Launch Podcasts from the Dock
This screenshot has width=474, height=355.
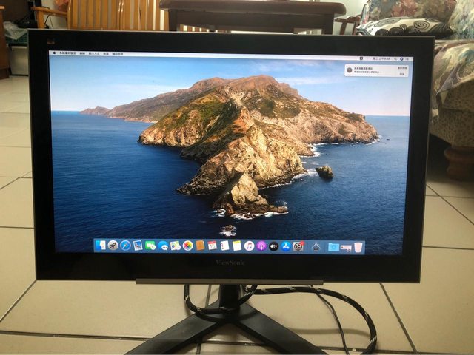(261, 246)
